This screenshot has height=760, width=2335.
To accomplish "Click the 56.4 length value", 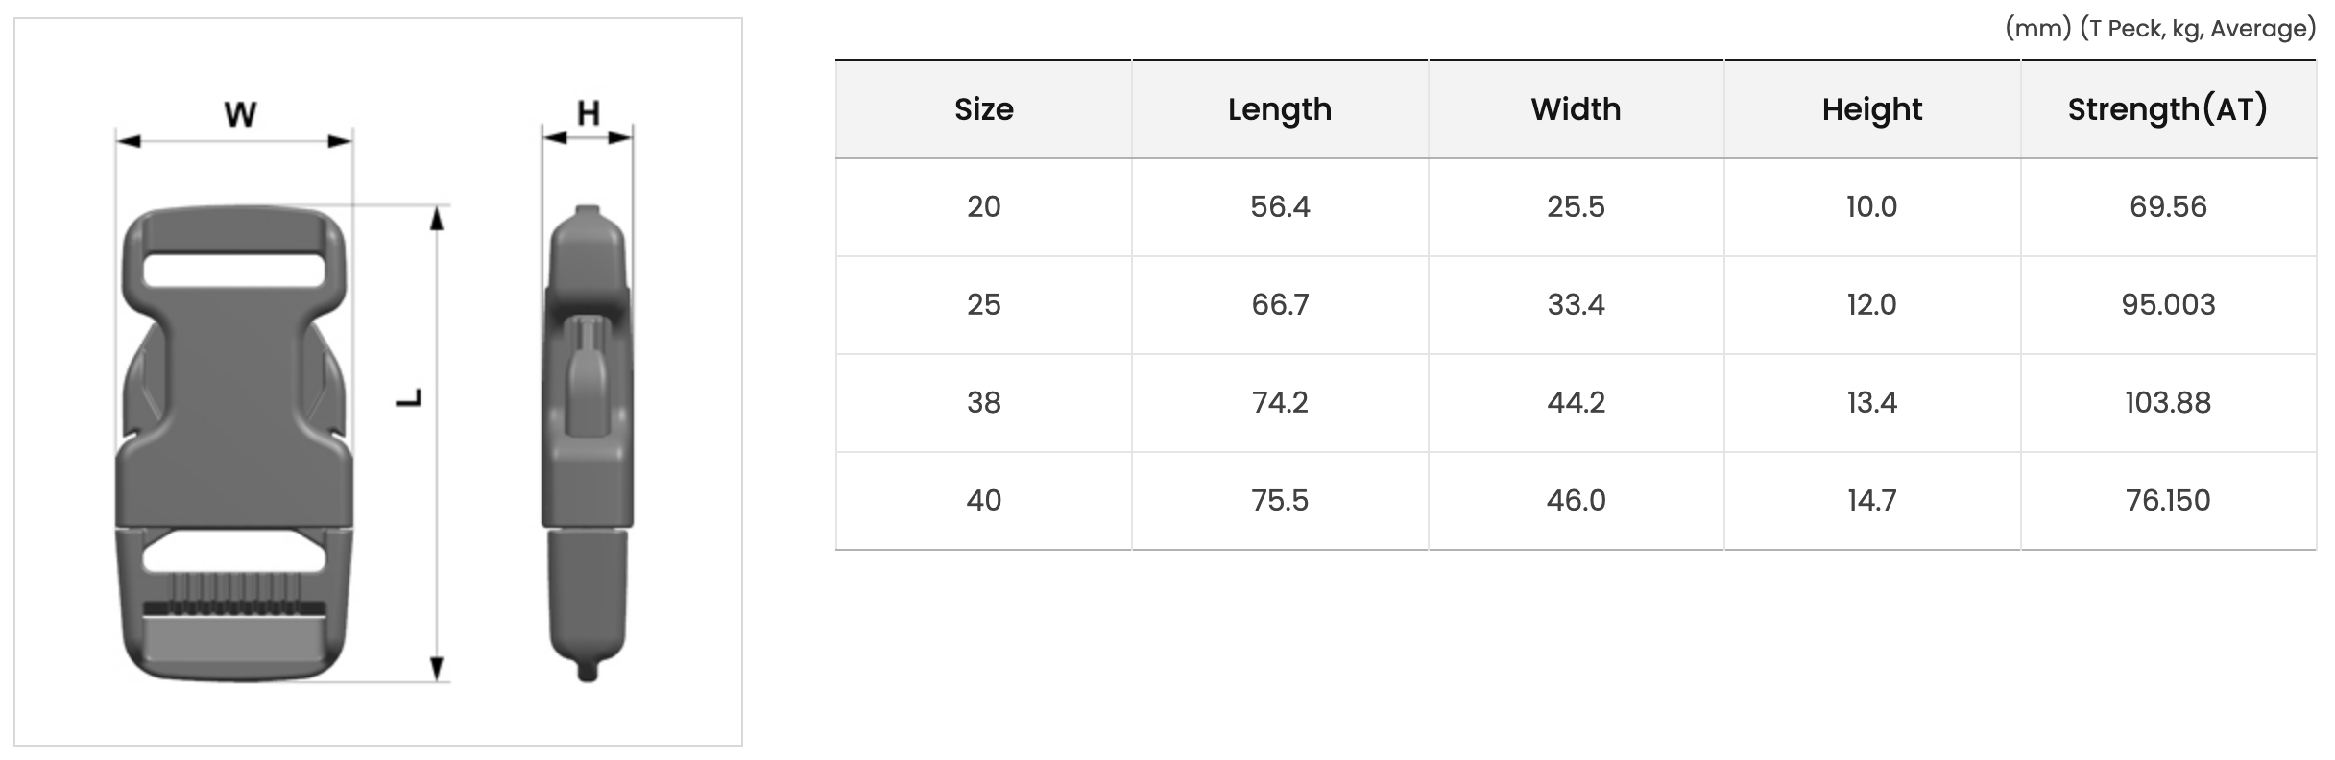I will tap(1280, 207).
